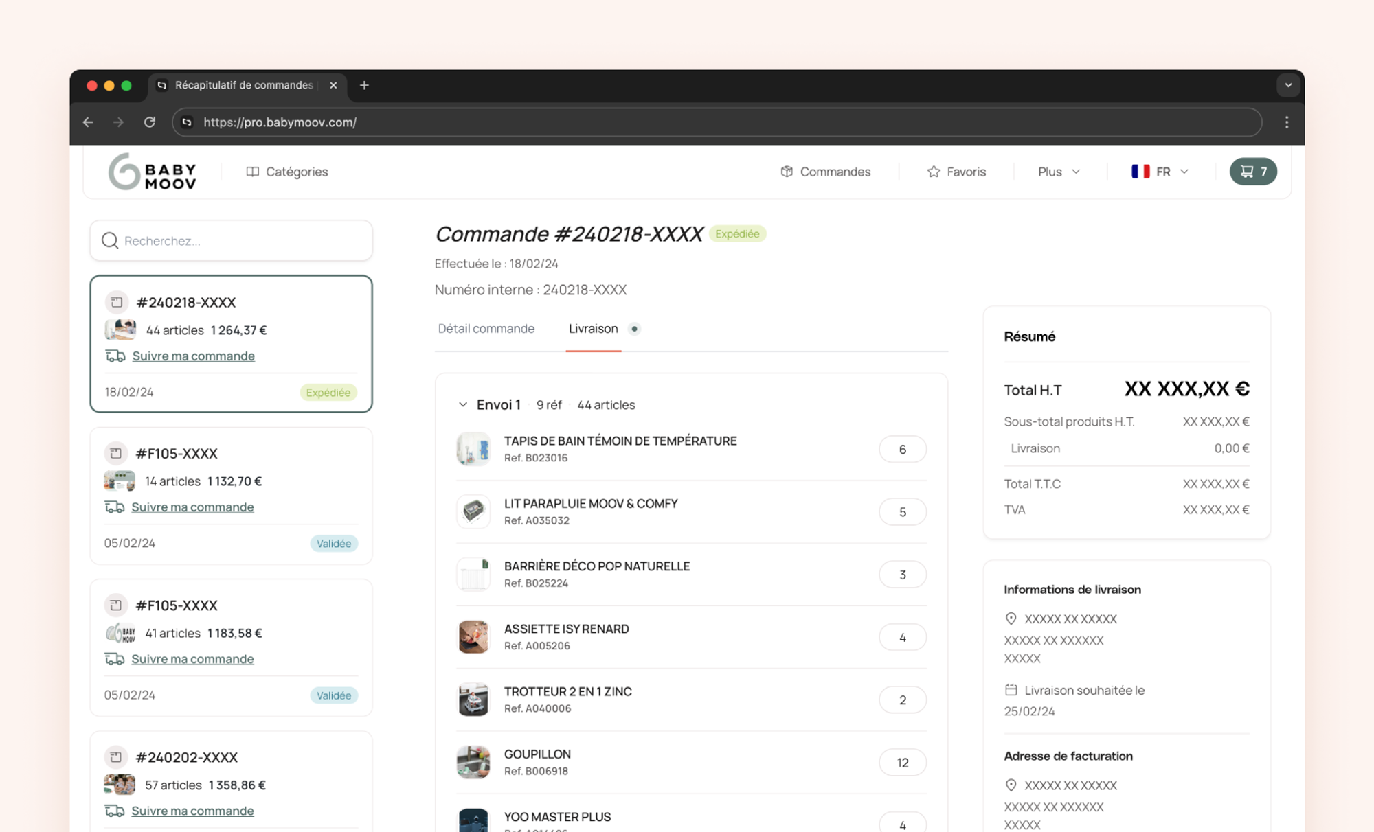Reload the page with browser refresh icon
The height and width of the screenshot is (832, 1374).
coord(149,122)
